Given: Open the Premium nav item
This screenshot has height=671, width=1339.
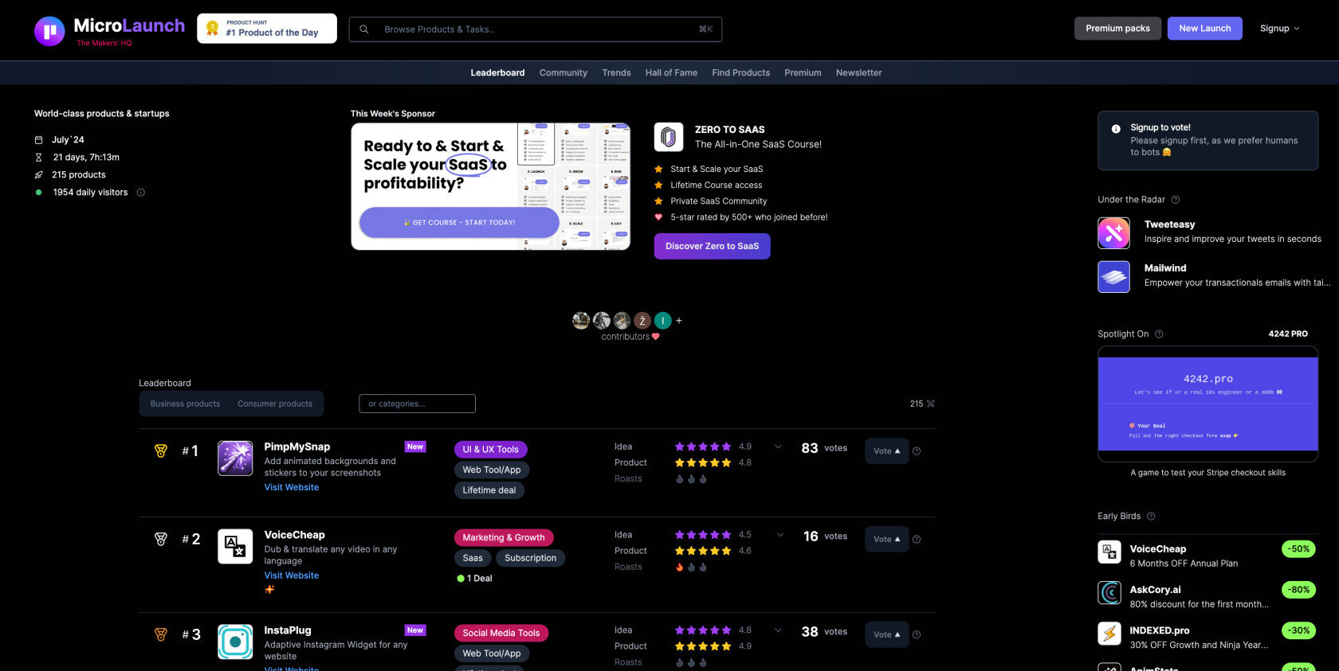Looking at the screenshot, I should (803, 72).
